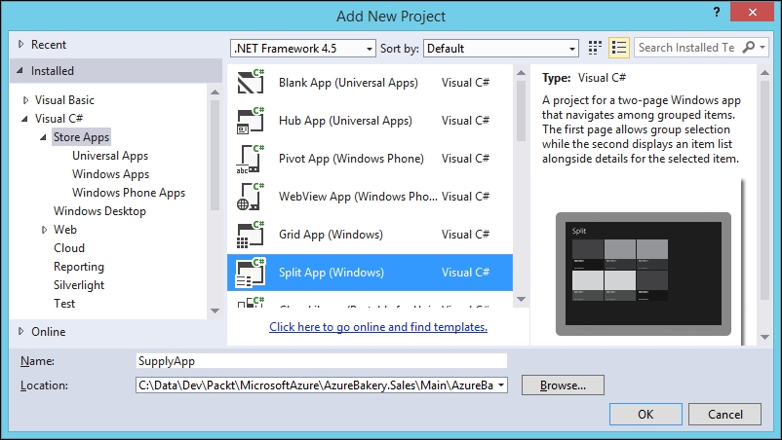The image size is (782, 440).
Task: Click the Browse button
Action: pyautogui.click(x=563, y=385)
